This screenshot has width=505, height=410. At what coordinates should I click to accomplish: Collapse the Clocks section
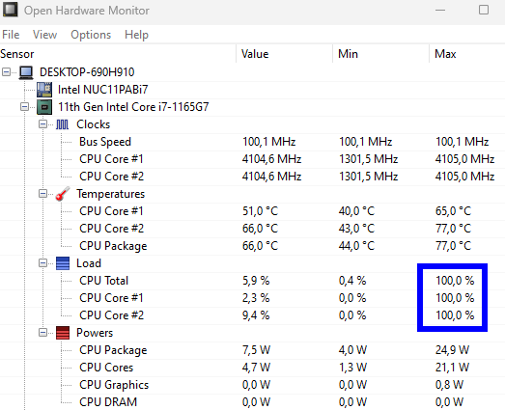[x=42, y=123]
